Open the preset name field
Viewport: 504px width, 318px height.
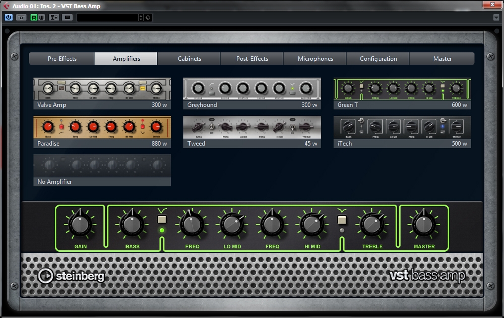[107, 17]
